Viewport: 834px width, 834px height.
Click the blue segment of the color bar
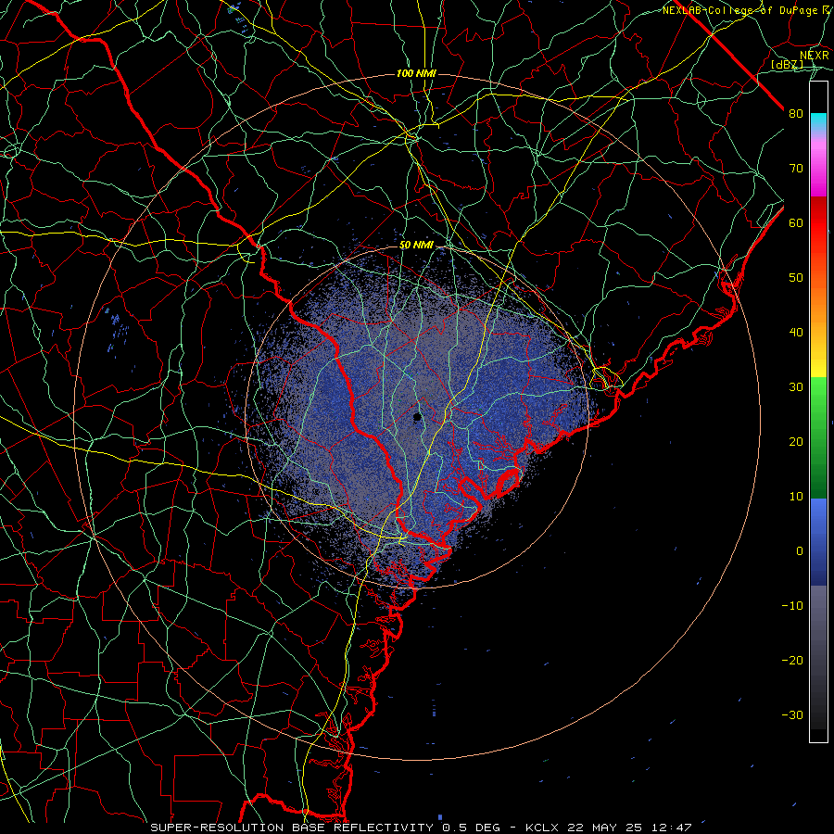pos(818,541)
